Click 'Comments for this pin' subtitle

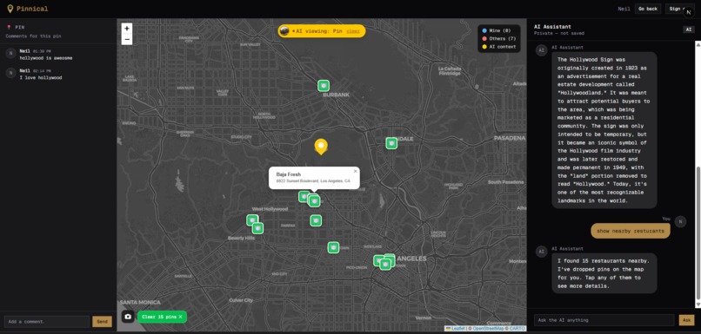(x=34, y=36)
